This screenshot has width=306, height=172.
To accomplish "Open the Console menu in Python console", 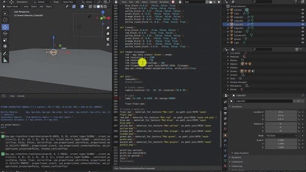I will (21, 96).
